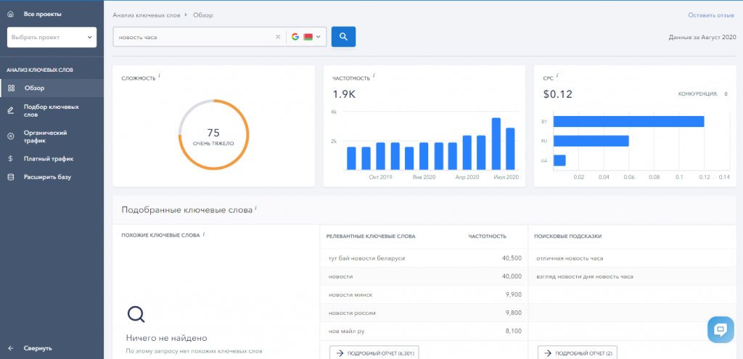Open the live chat support widget
This screenshot has width=743, height=359.
(720, 329)
